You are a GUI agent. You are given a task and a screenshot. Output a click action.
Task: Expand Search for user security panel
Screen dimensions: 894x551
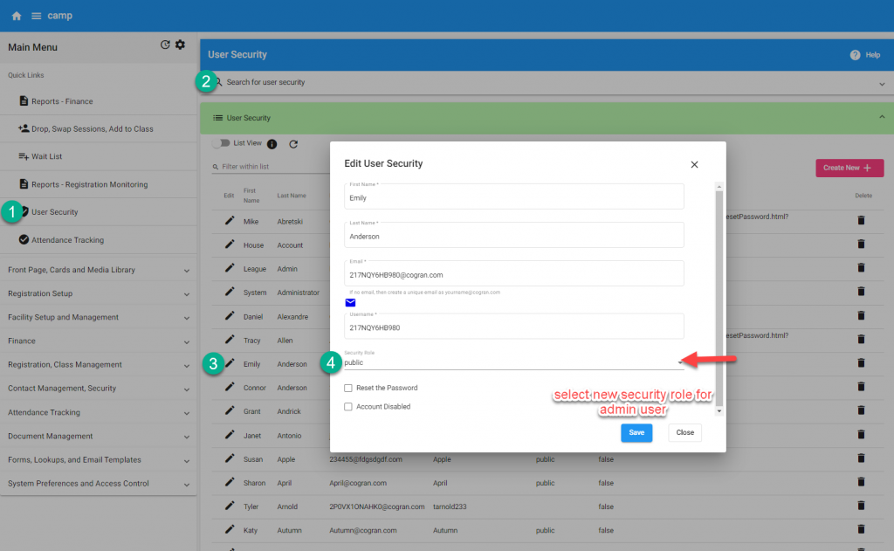tap(881, 83)
